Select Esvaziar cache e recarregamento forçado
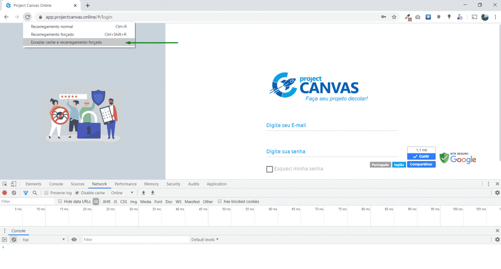501x269 pixels. pos(79,42)
